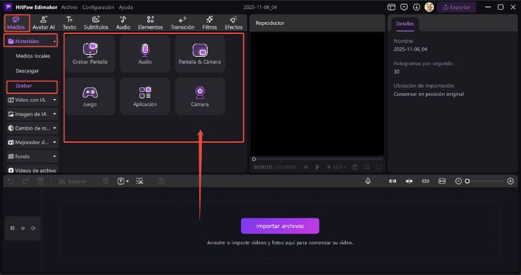Open the Configuración menu
Image resolution: width=521 pixels, height=275 pixels.
[98, 7]
